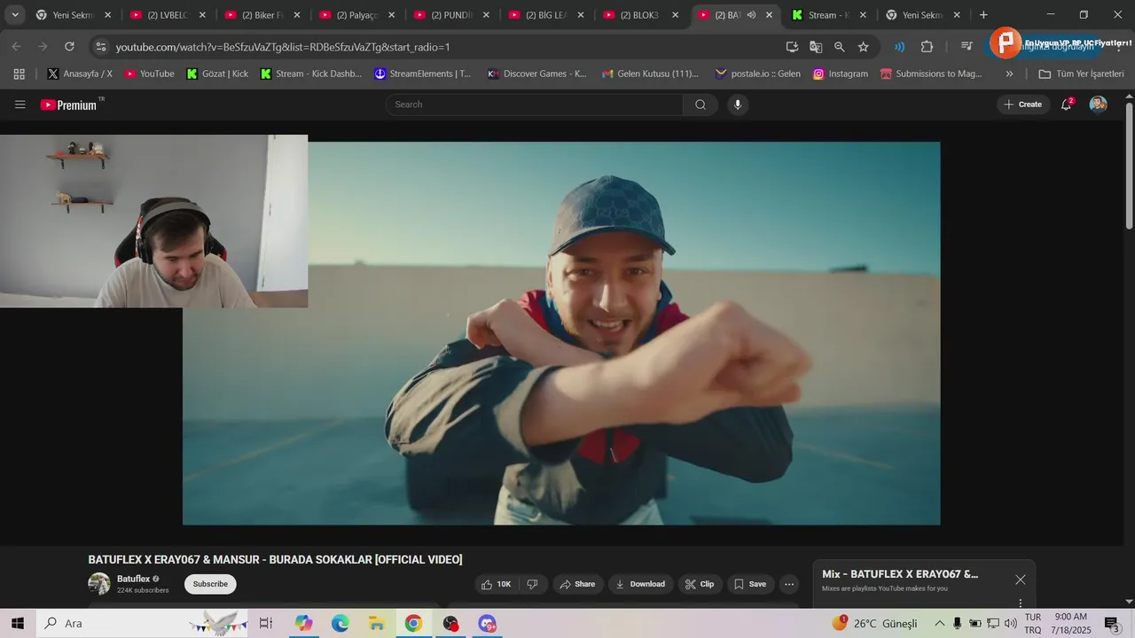
Task: Open the media control icon in toolbar
Action: click(967, 47)
